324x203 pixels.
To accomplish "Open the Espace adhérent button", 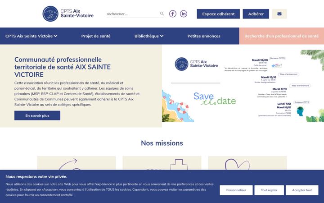I will pyautogui.click(x=218, y=14).
